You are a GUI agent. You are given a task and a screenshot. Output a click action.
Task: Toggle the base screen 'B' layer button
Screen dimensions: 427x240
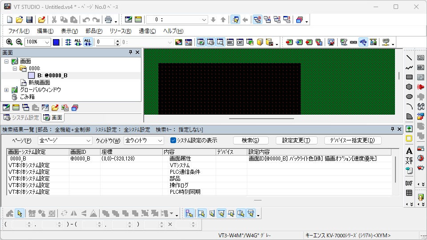coord(258,20)
